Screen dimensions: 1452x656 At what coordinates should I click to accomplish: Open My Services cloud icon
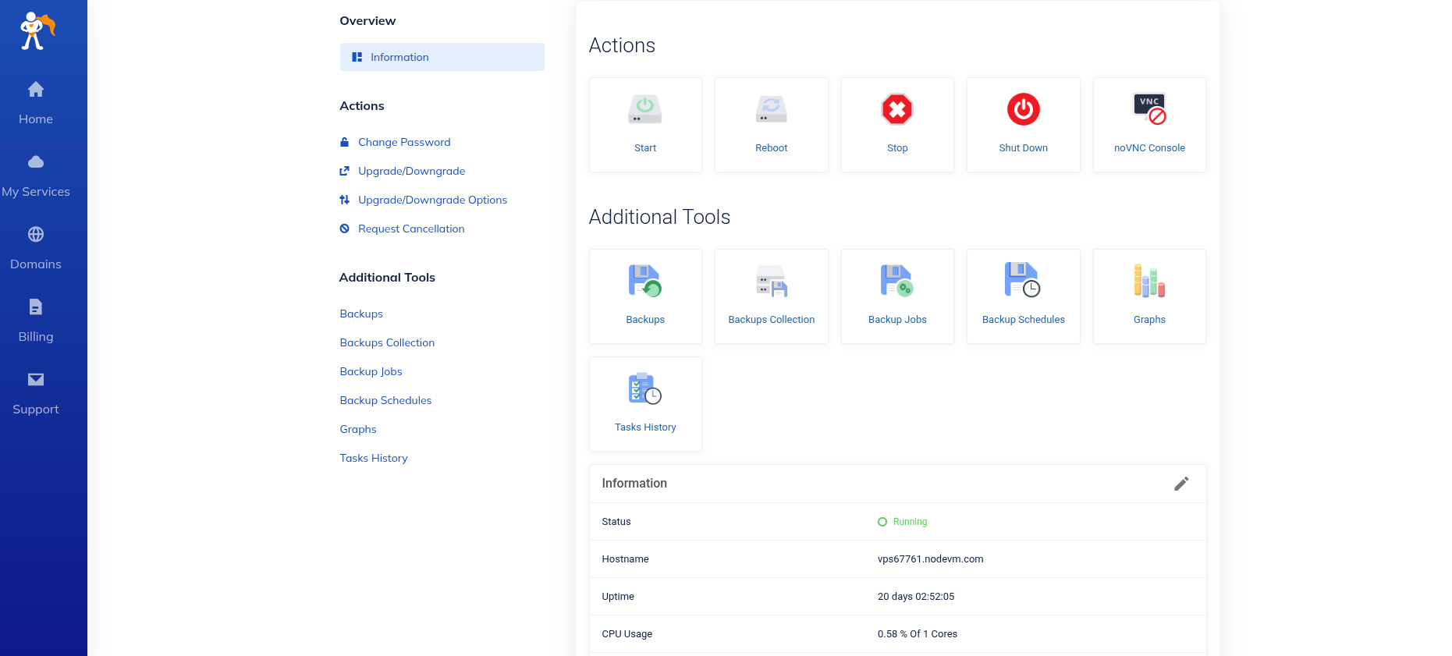[36, 161]
